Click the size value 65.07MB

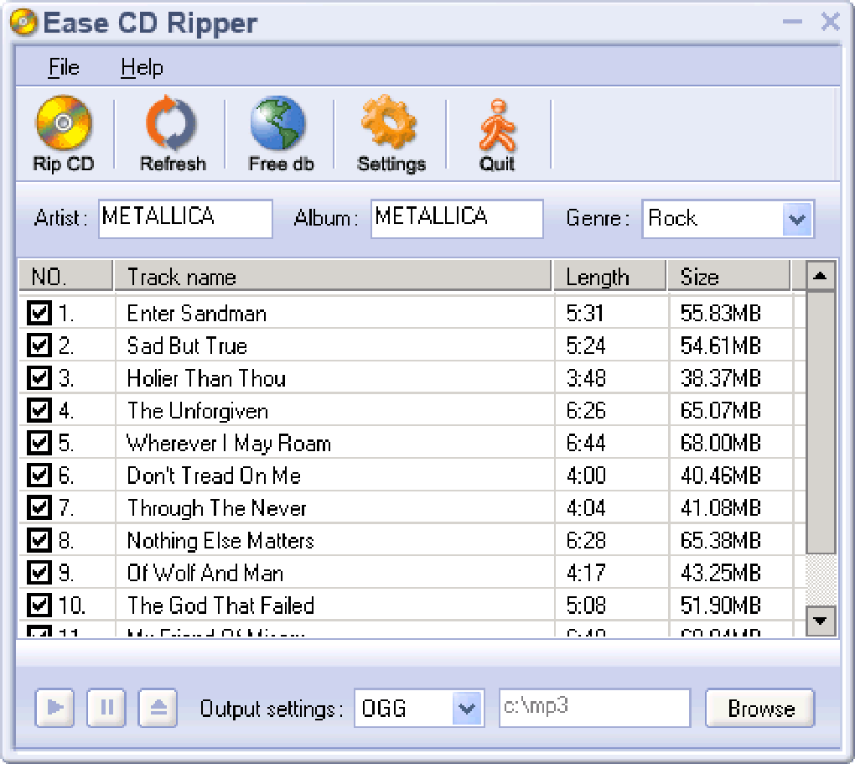[x=720, y=411]
